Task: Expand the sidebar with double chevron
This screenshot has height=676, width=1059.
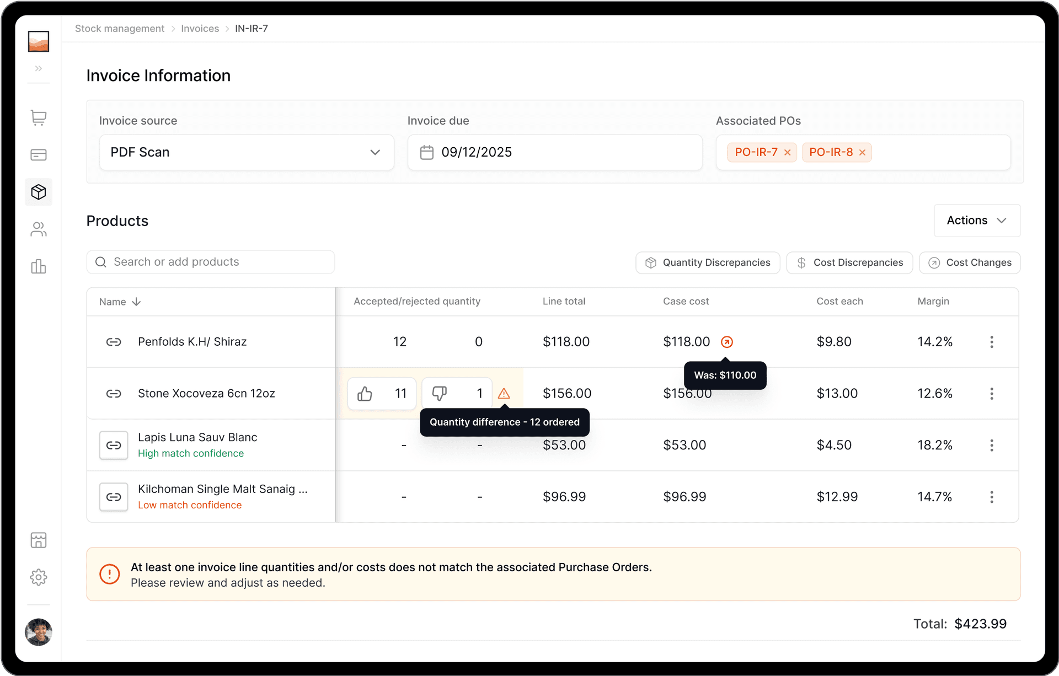Action: click(x=39, y=68)
